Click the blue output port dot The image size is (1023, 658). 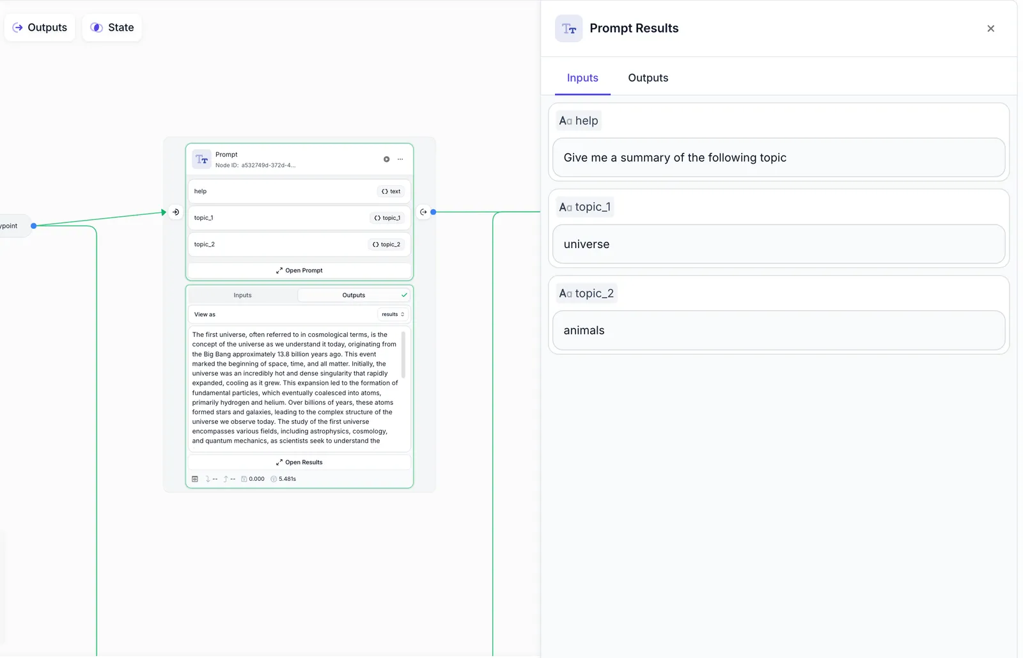pos(433,212)
